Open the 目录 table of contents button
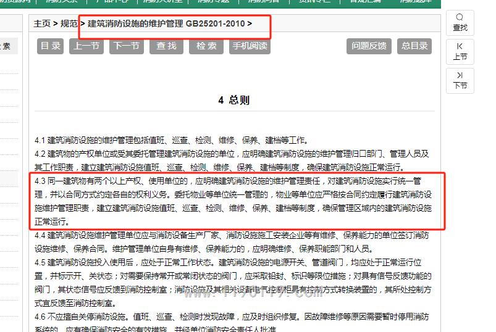The height and width of the screenshot is (332, 496). point(51,46)
